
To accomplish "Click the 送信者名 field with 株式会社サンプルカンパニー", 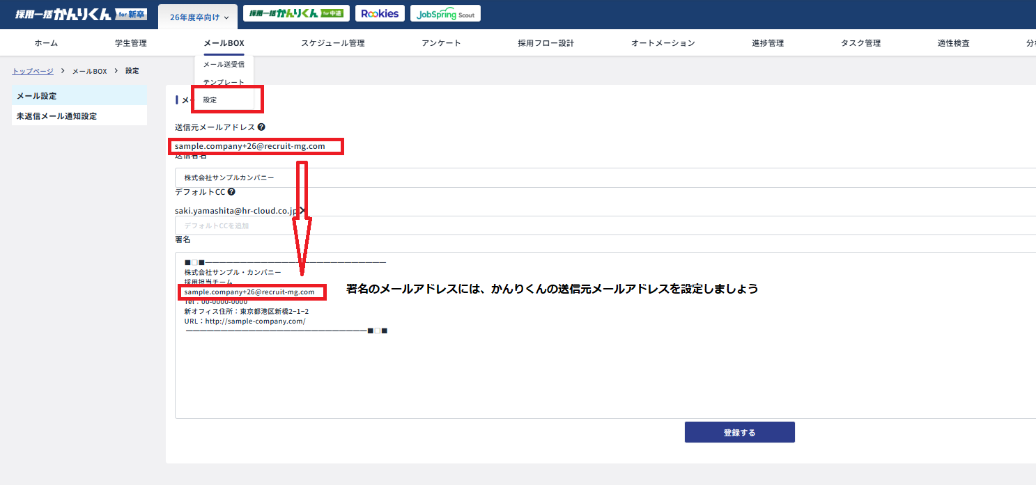I will coord(599,177).
